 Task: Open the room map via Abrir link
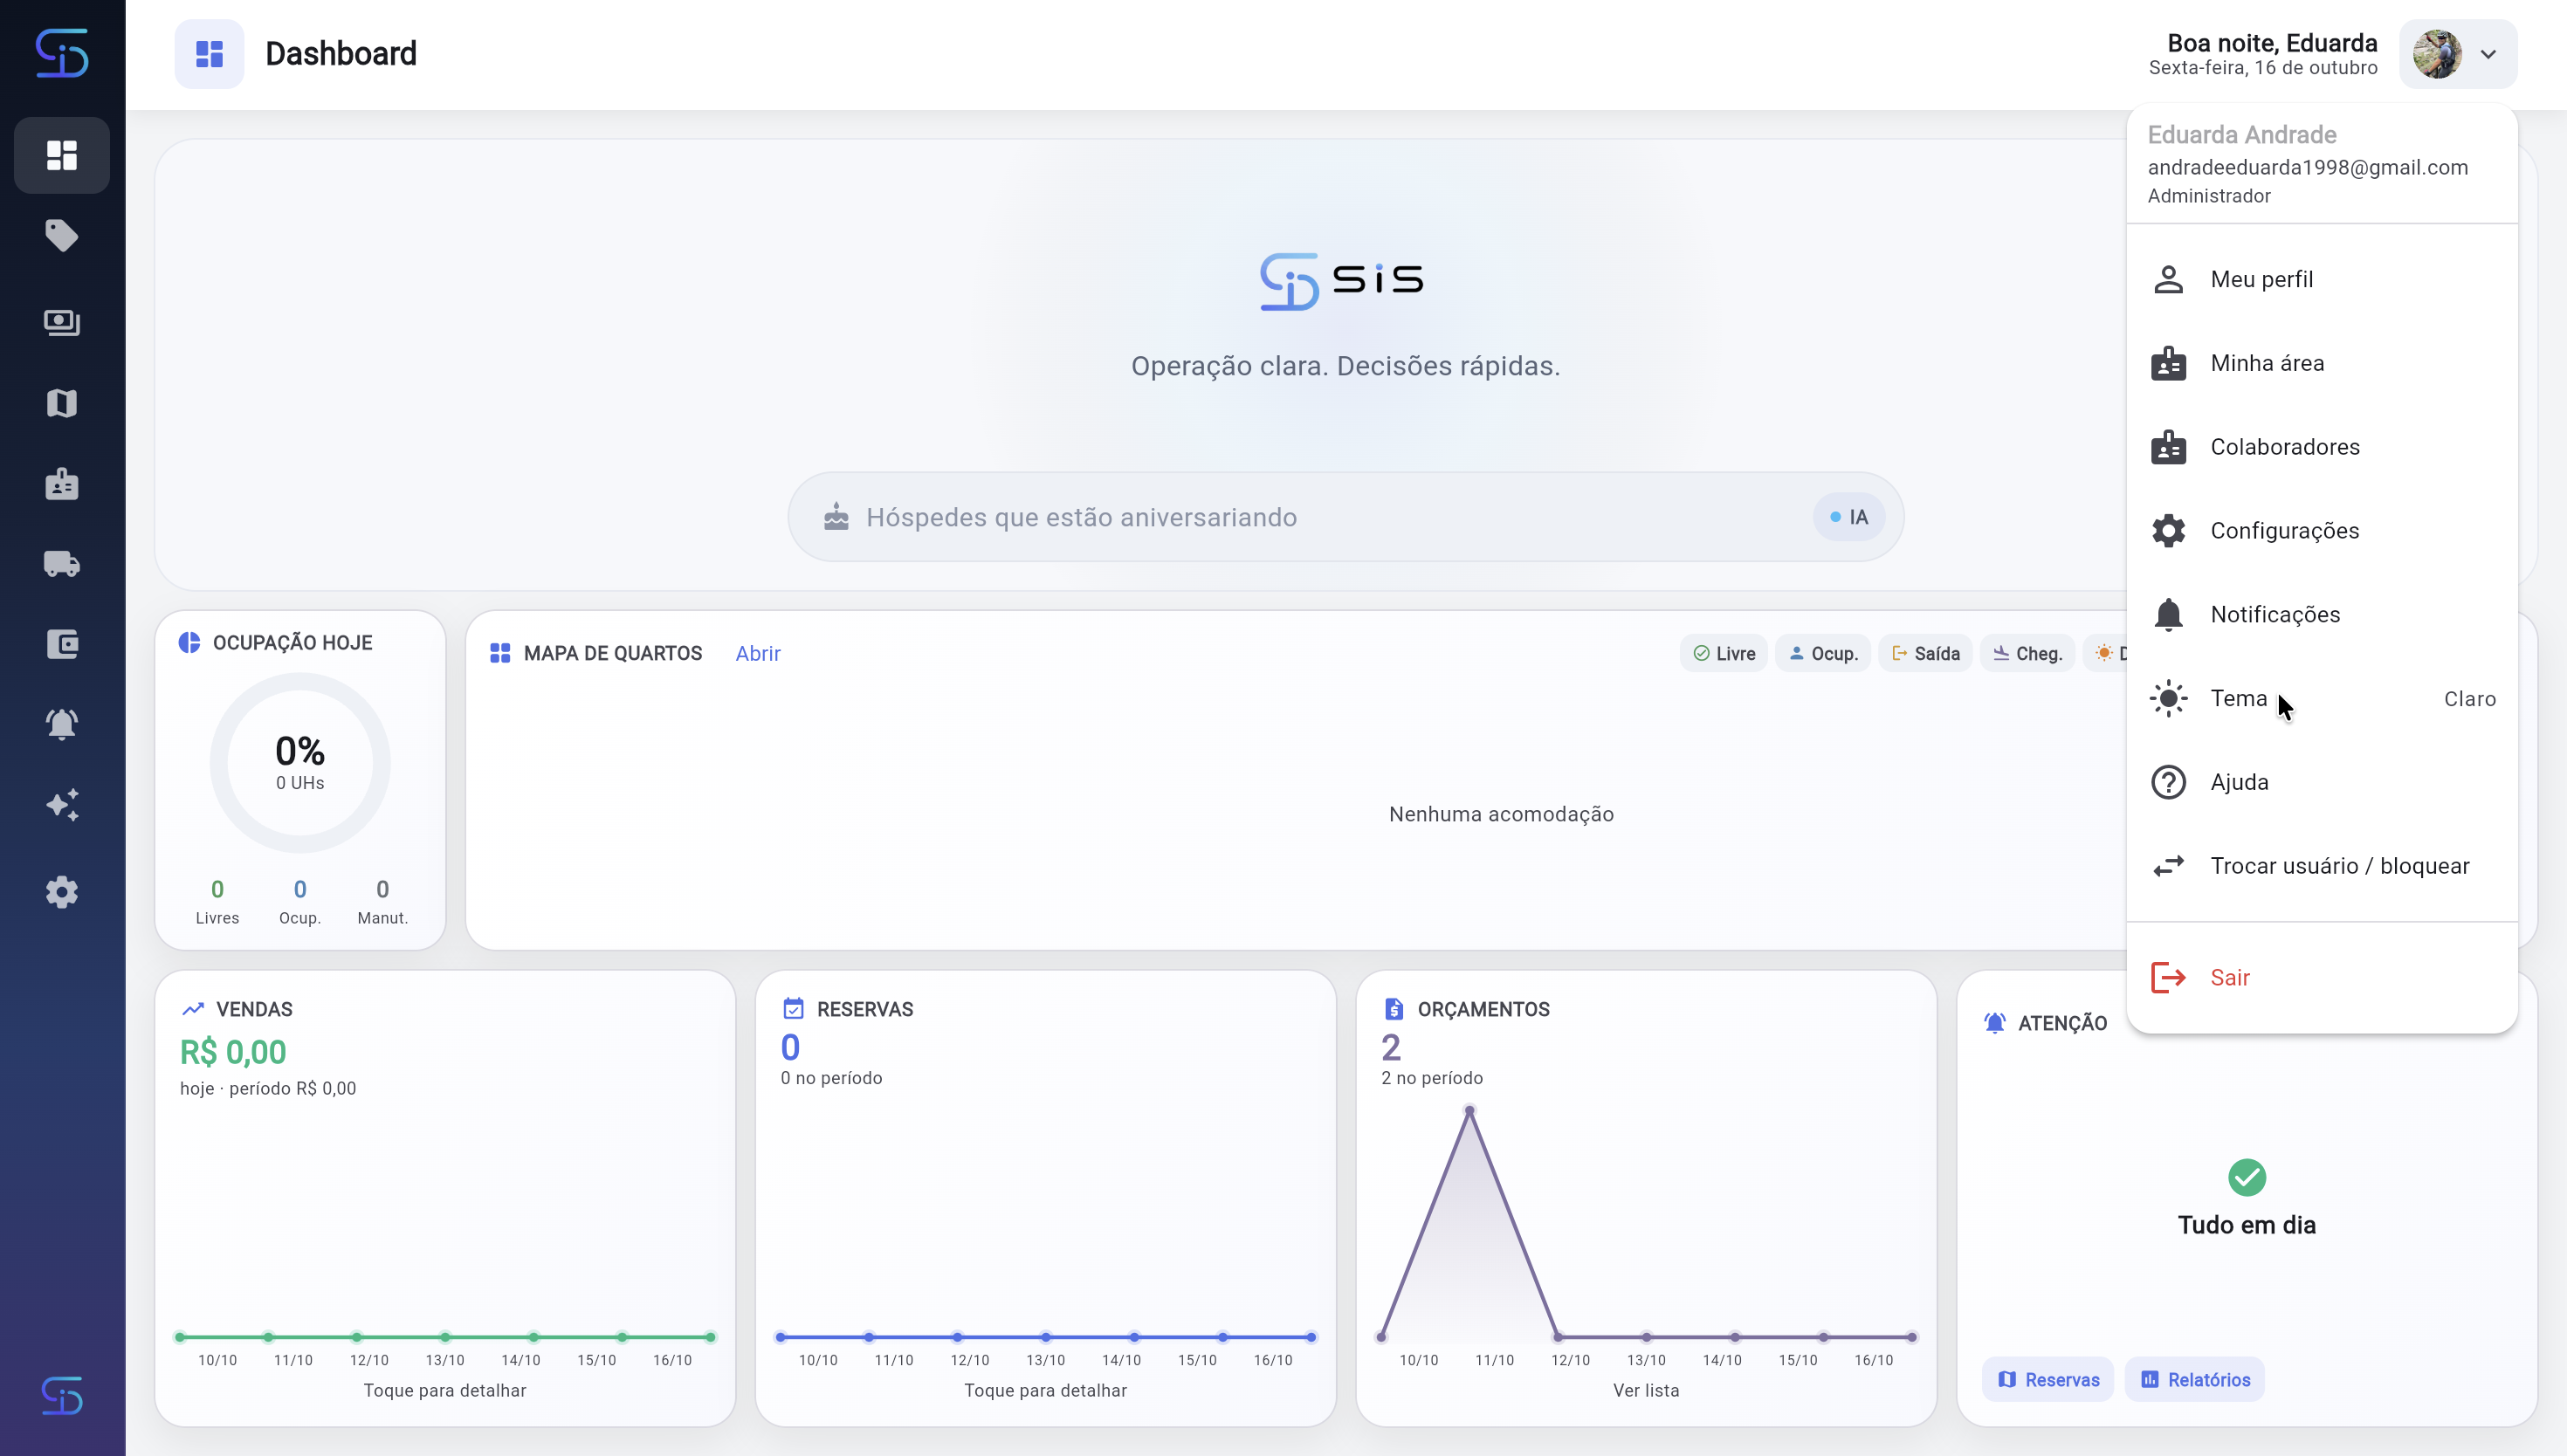coord(758,654)
